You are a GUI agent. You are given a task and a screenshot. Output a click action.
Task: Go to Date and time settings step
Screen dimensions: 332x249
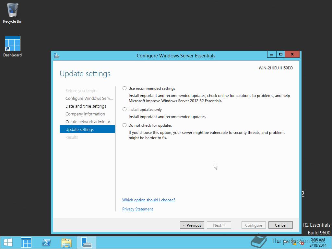pyautogui.click(x=86, y=106)
